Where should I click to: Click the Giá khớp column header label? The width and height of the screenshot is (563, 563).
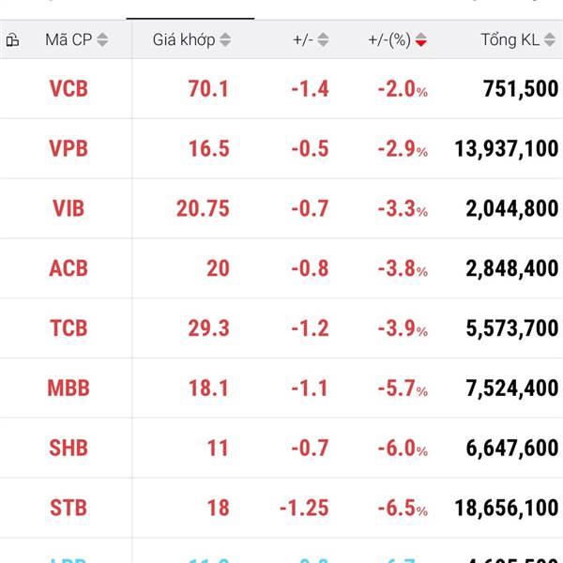pyautogui.click(x=184, y=39)
